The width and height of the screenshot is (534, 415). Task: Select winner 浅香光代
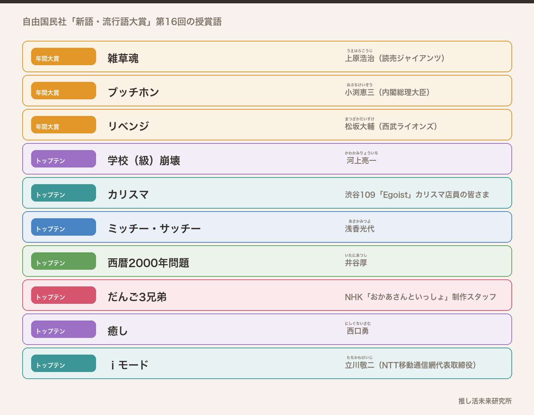[360, 229]
